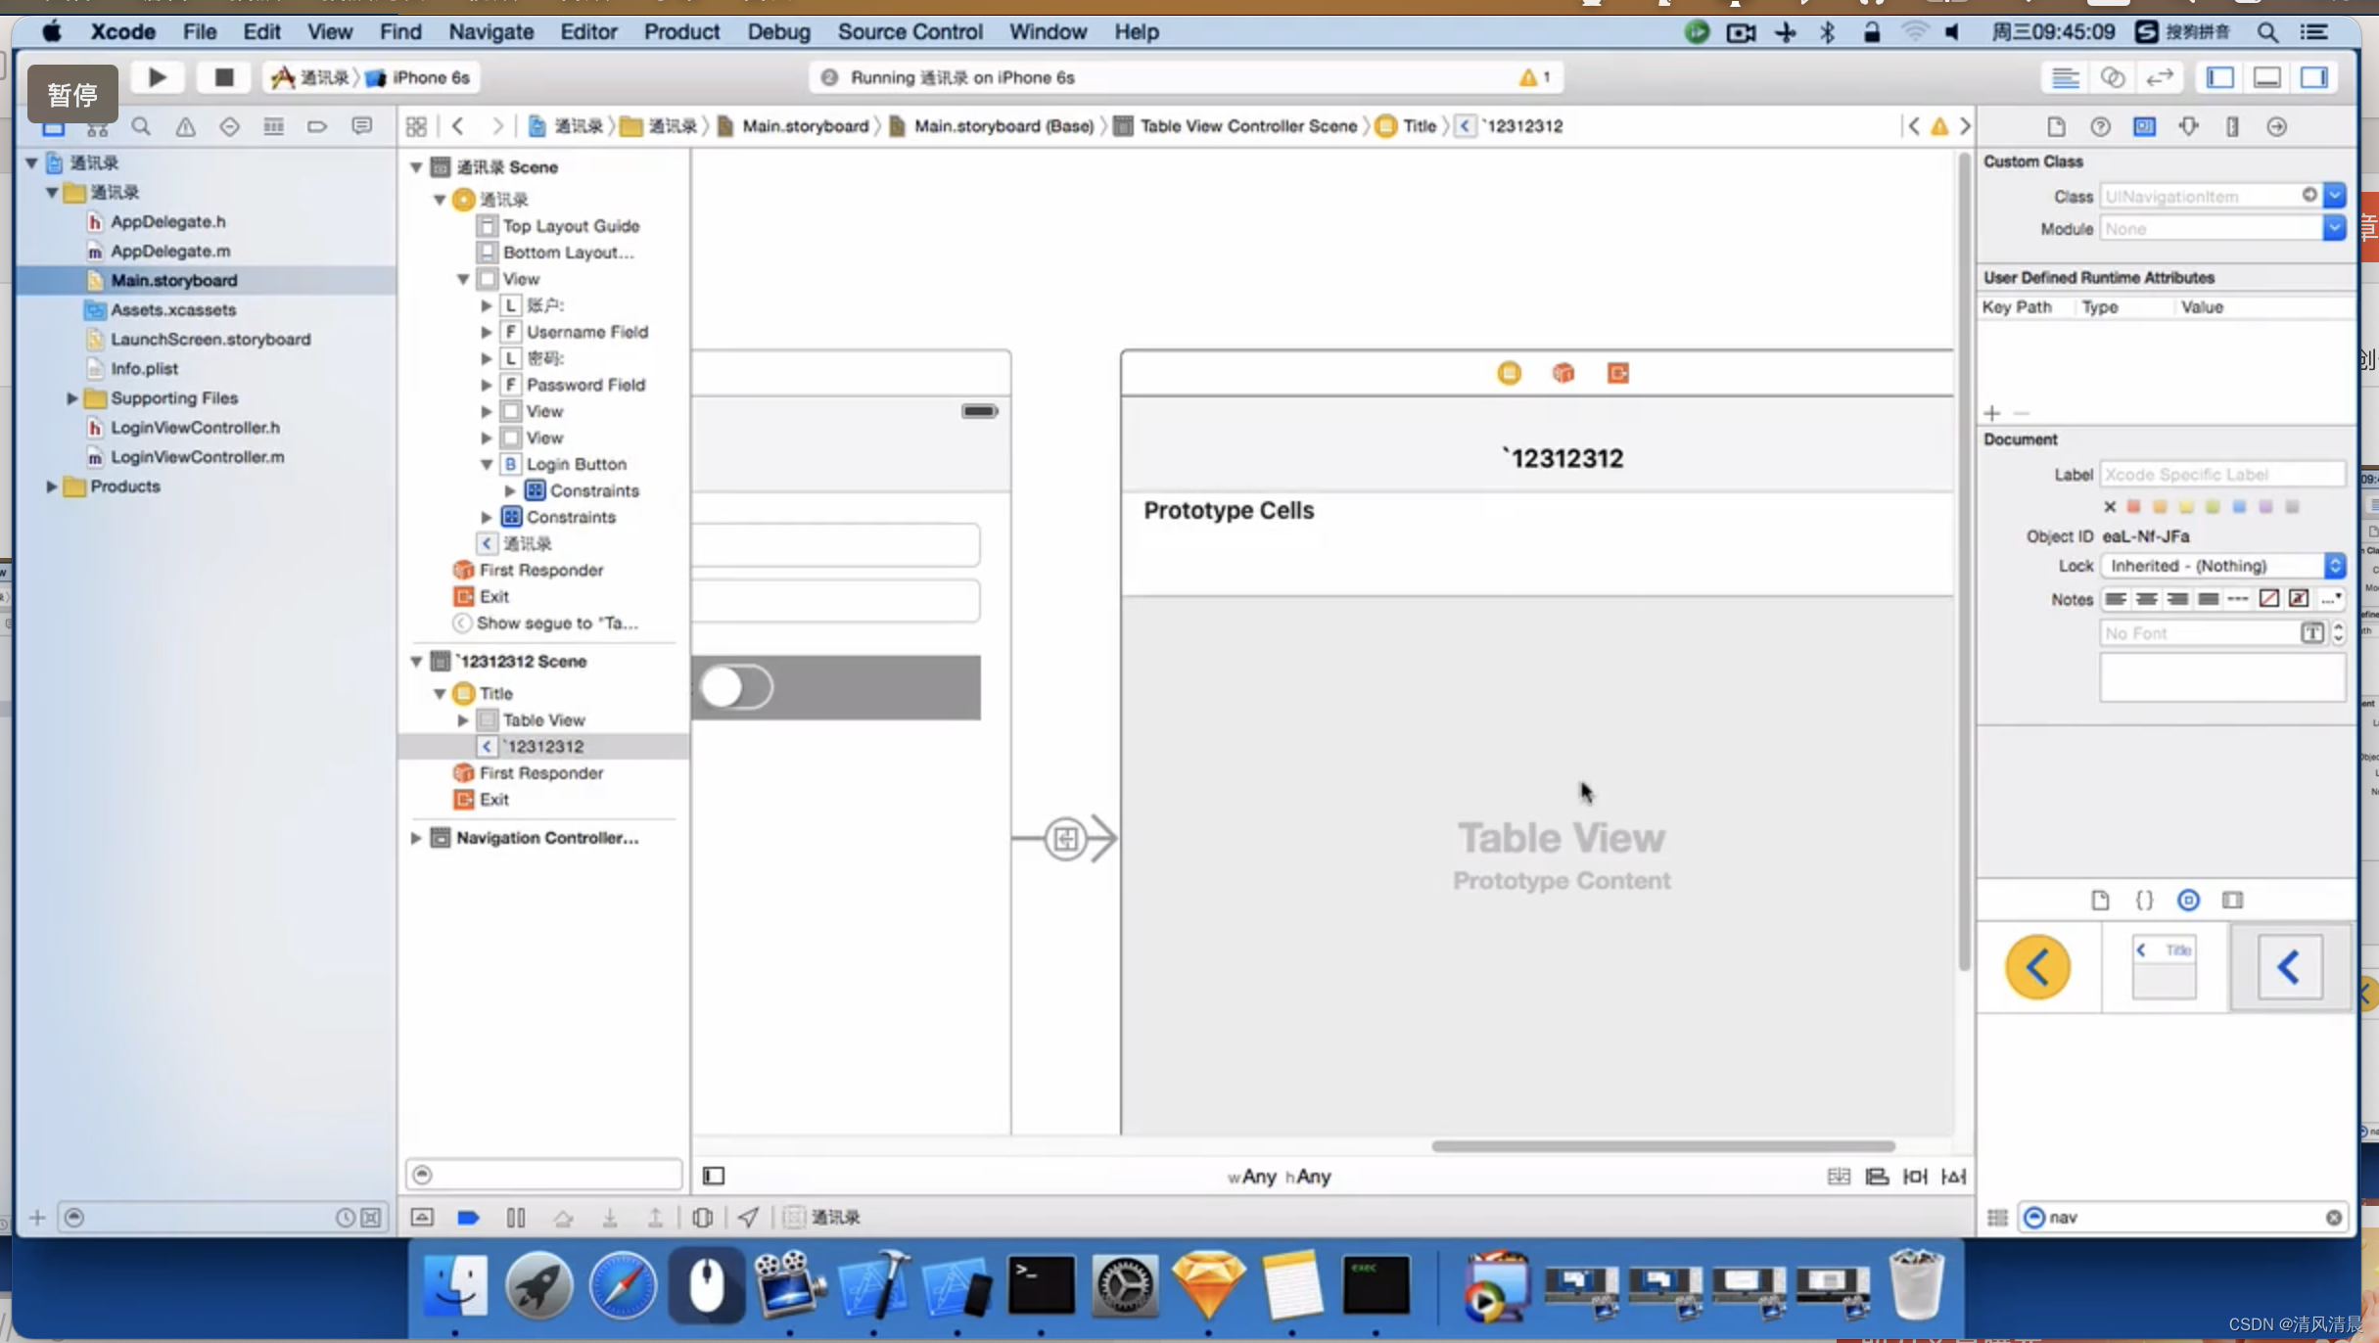Show the Assistant editor
This screenshot has width=2379, height=1343.
[x=2113, y=77]
